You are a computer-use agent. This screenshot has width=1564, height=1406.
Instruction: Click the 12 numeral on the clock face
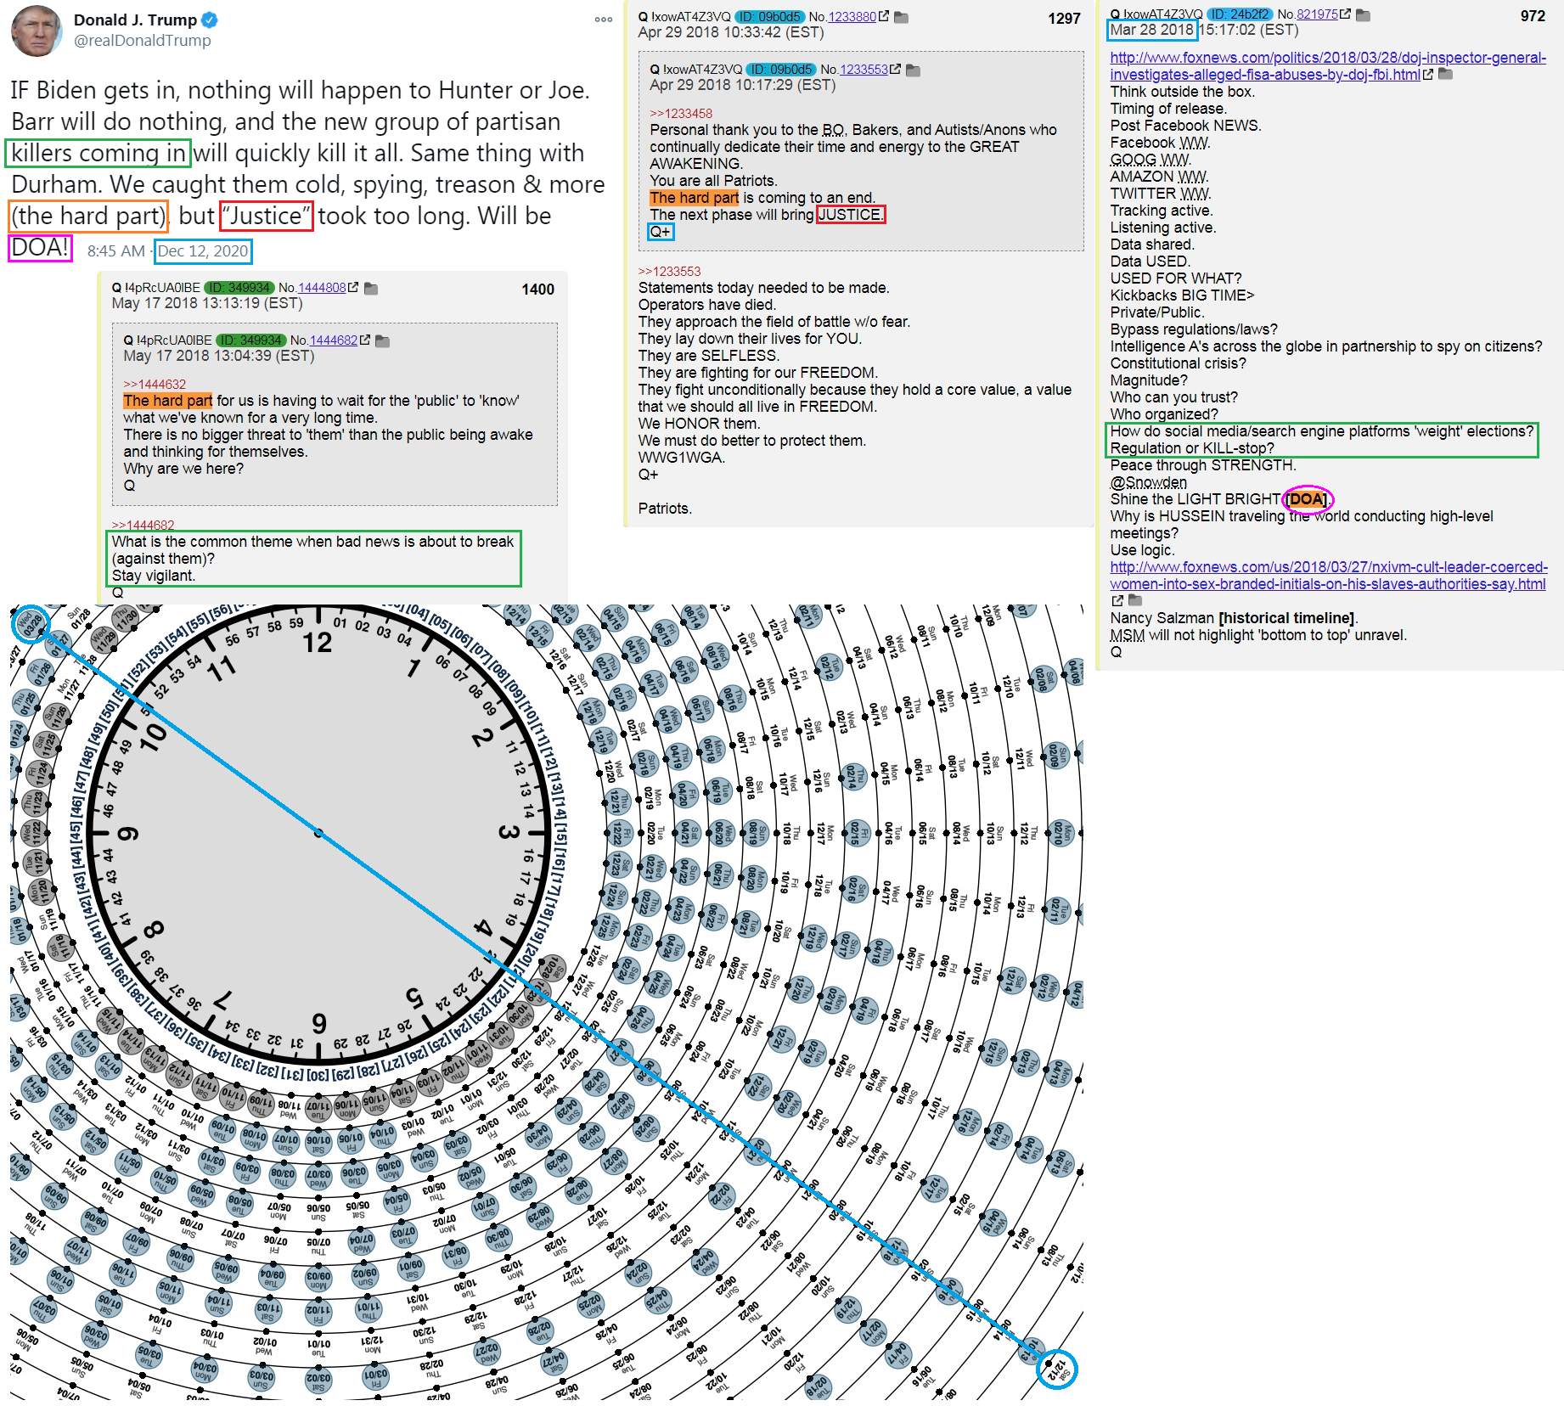[318, 643]
